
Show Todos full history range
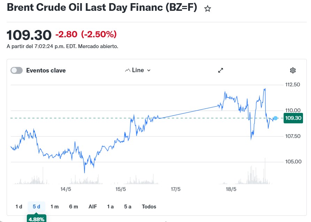(x=149, y=207)
